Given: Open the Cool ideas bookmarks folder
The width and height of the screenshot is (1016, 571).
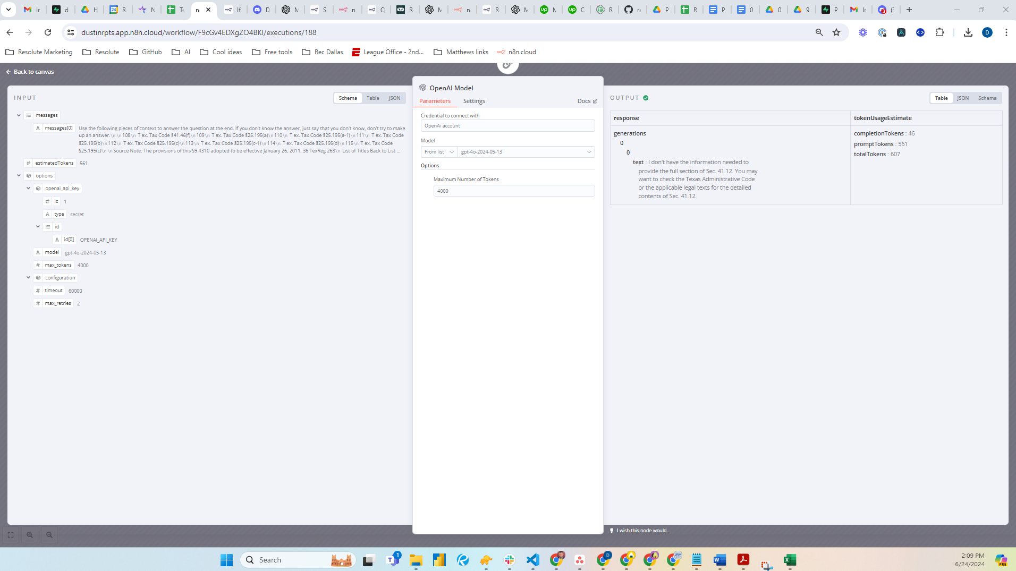Looking at the screenshot, I should (221, 52).
